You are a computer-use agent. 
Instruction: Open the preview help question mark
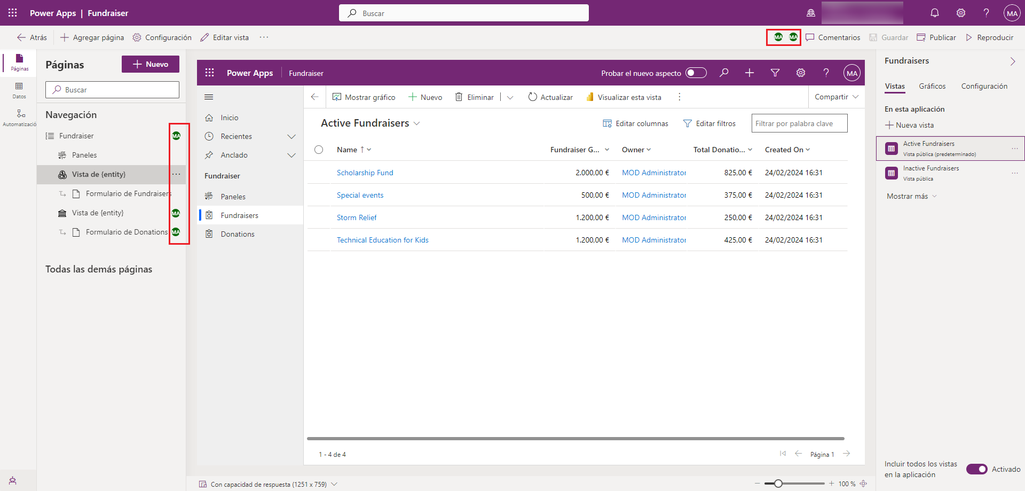tap(826, 73)
